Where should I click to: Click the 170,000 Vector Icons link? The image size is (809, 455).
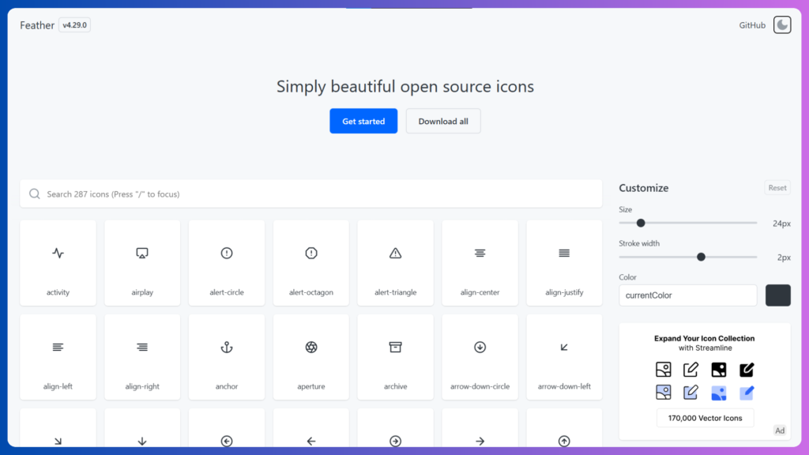click(x=705, y=418)
